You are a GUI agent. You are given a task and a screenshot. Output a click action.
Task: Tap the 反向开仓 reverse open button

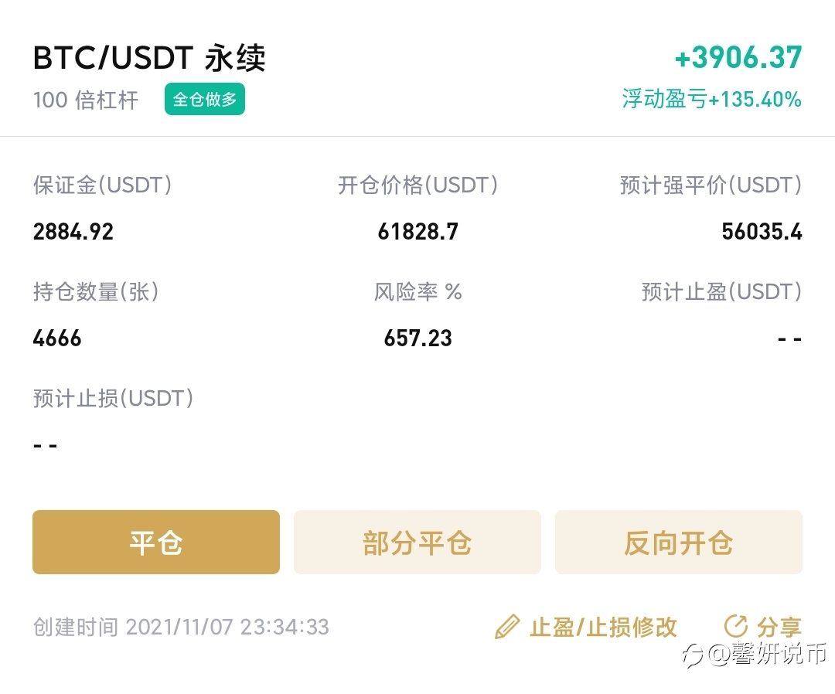(679, 543)
